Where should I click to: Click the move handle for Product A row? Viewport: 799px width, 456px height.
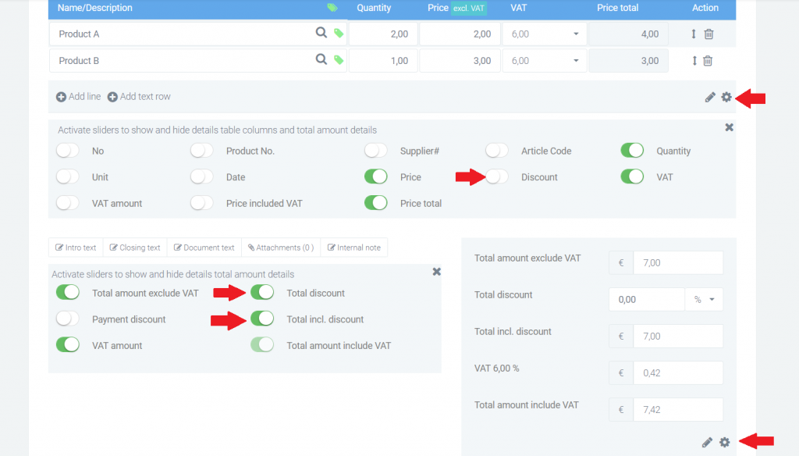[694, 34]
